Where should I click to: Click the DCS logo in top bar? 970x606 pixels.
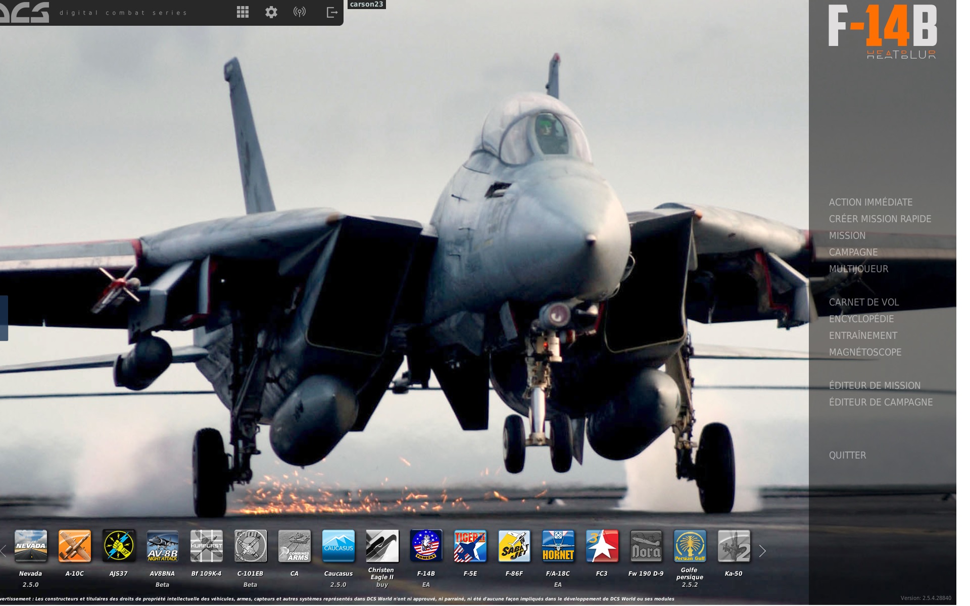coord(25,12)
